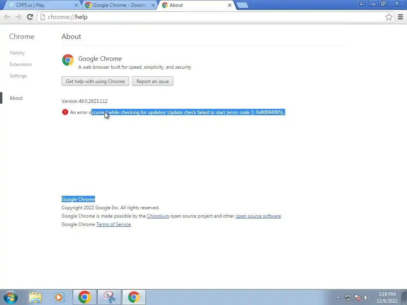
Task: Launch Windows Media Player from taskbar
Action: coord(60,297)
